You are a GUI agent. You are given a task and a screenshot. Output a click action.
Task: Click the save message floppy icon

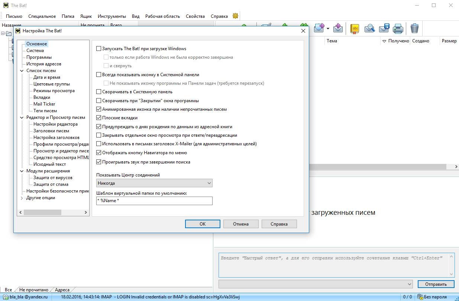point(384,28)
